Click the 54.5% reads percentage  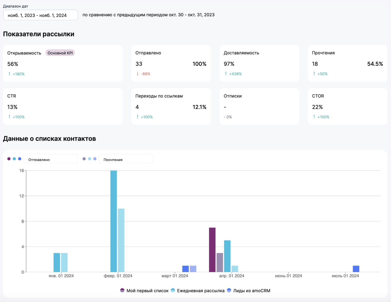click(x=375, y=64)
